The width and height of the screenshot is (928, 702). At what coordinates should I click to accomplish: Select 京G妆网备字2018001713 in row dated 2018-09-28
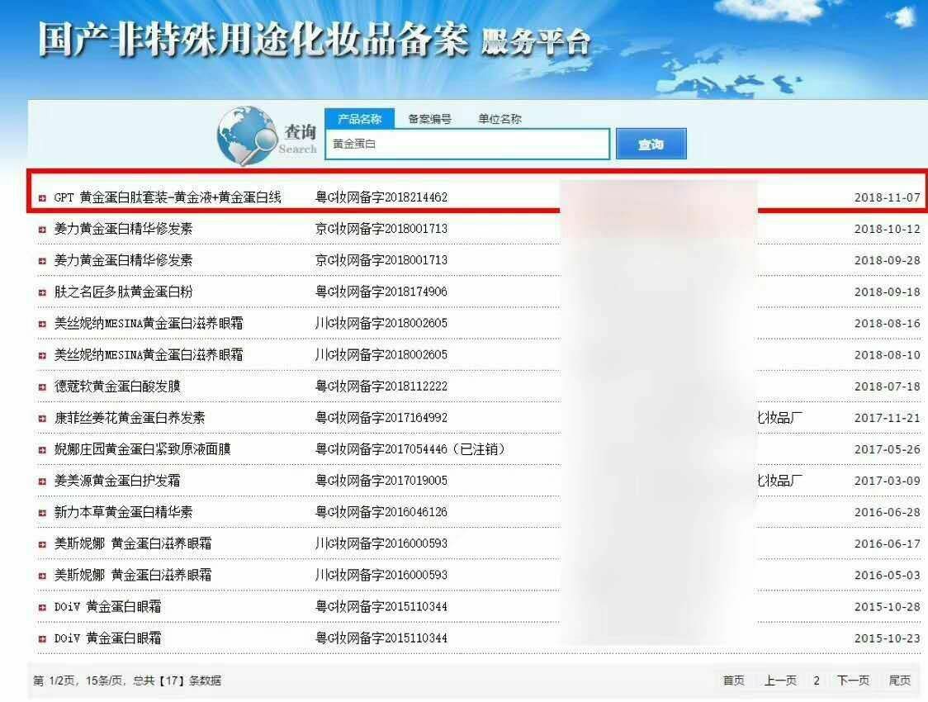point(381,260)
